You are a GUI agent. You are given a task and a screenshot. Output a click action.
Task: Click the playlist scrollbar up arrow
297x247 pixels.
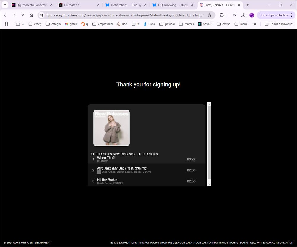pyautogui.click(x=209, y=104)
